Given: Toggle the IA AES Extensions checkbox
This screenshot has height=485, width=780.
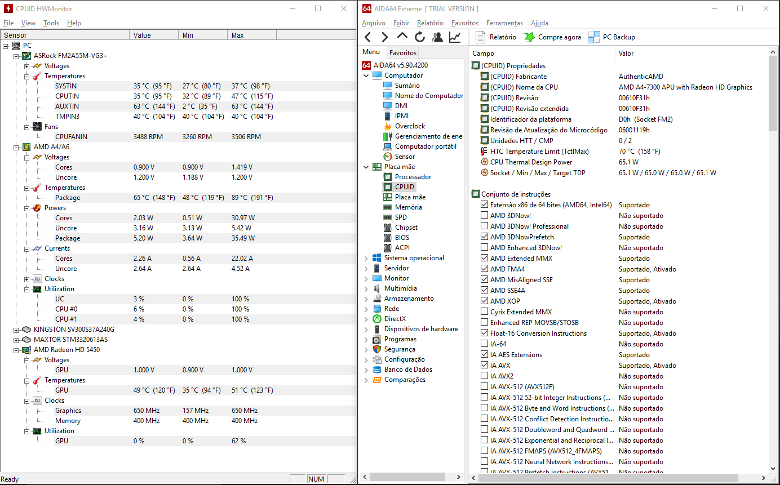Looking at the screenshot, I should 485,354.
